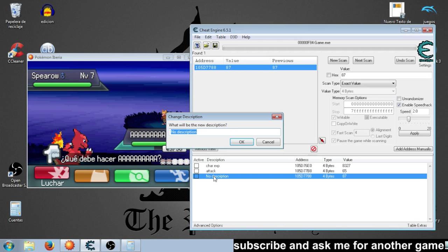Open Firefox from the taskbar
The height and width of the screenshot is (252, 448).
[x=49, y=245]
